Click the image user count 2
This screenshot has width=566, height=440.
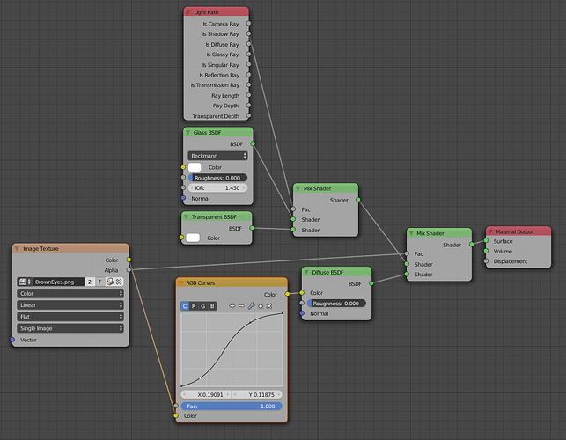90,282
